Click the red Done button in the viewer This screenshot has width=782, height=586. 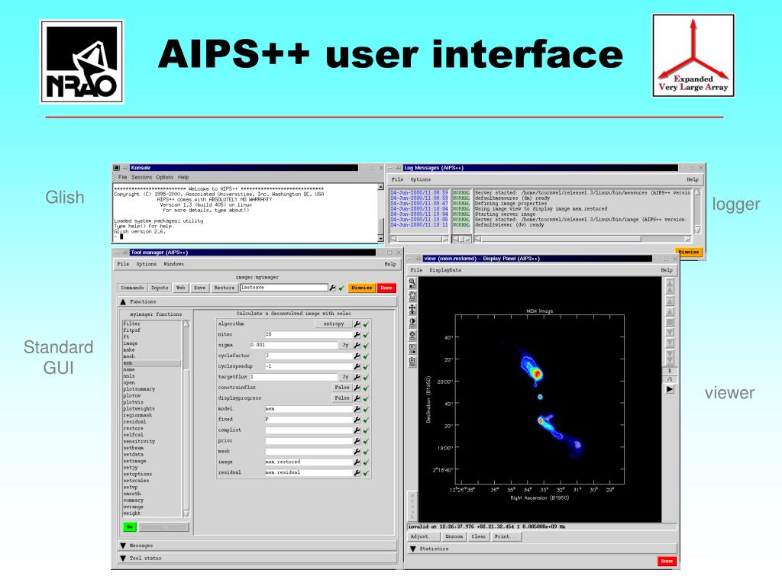[667, 561]
